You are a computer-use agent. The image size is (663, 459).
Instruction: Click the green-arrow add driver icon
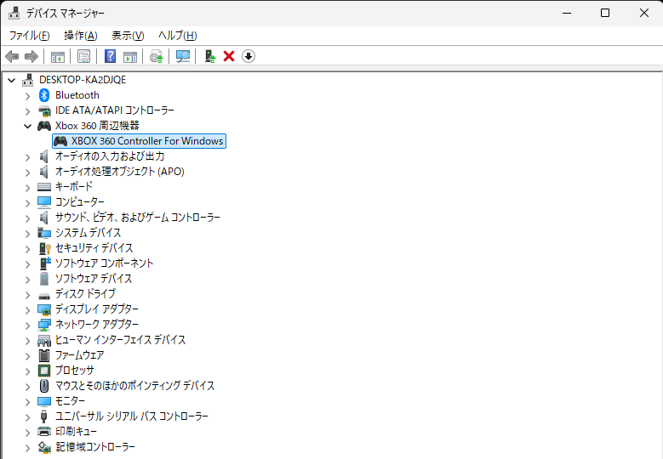pyautogui.click(x=209, y=56)
